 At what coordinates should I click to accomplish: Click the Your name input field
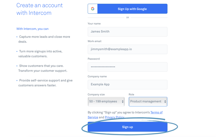coord(127,32)
